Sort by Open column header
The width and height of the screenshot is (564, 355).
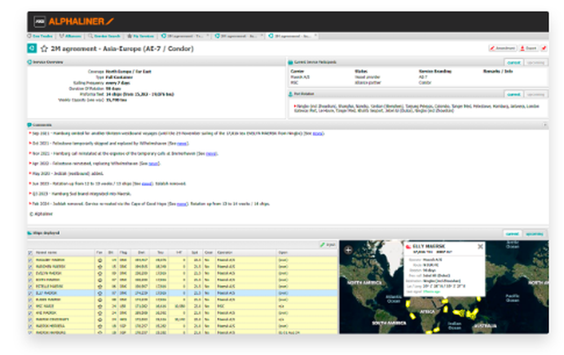tap(307, 252)
